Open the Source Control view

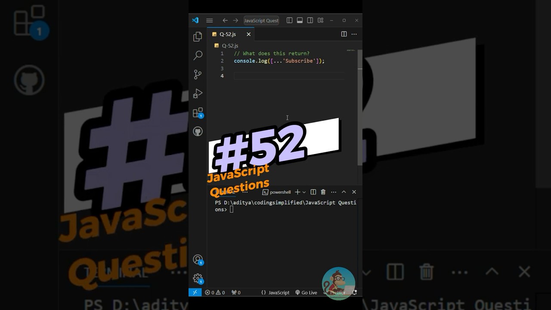(x=198, y=74)
